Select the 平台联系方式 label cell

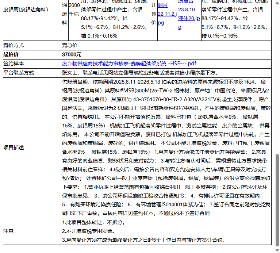pos(32,73)
